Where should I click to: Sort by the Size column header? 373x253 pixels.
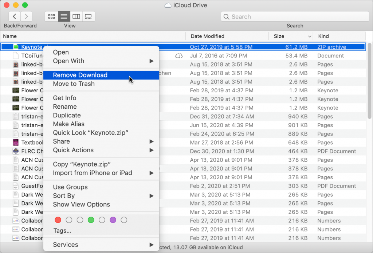291,36
